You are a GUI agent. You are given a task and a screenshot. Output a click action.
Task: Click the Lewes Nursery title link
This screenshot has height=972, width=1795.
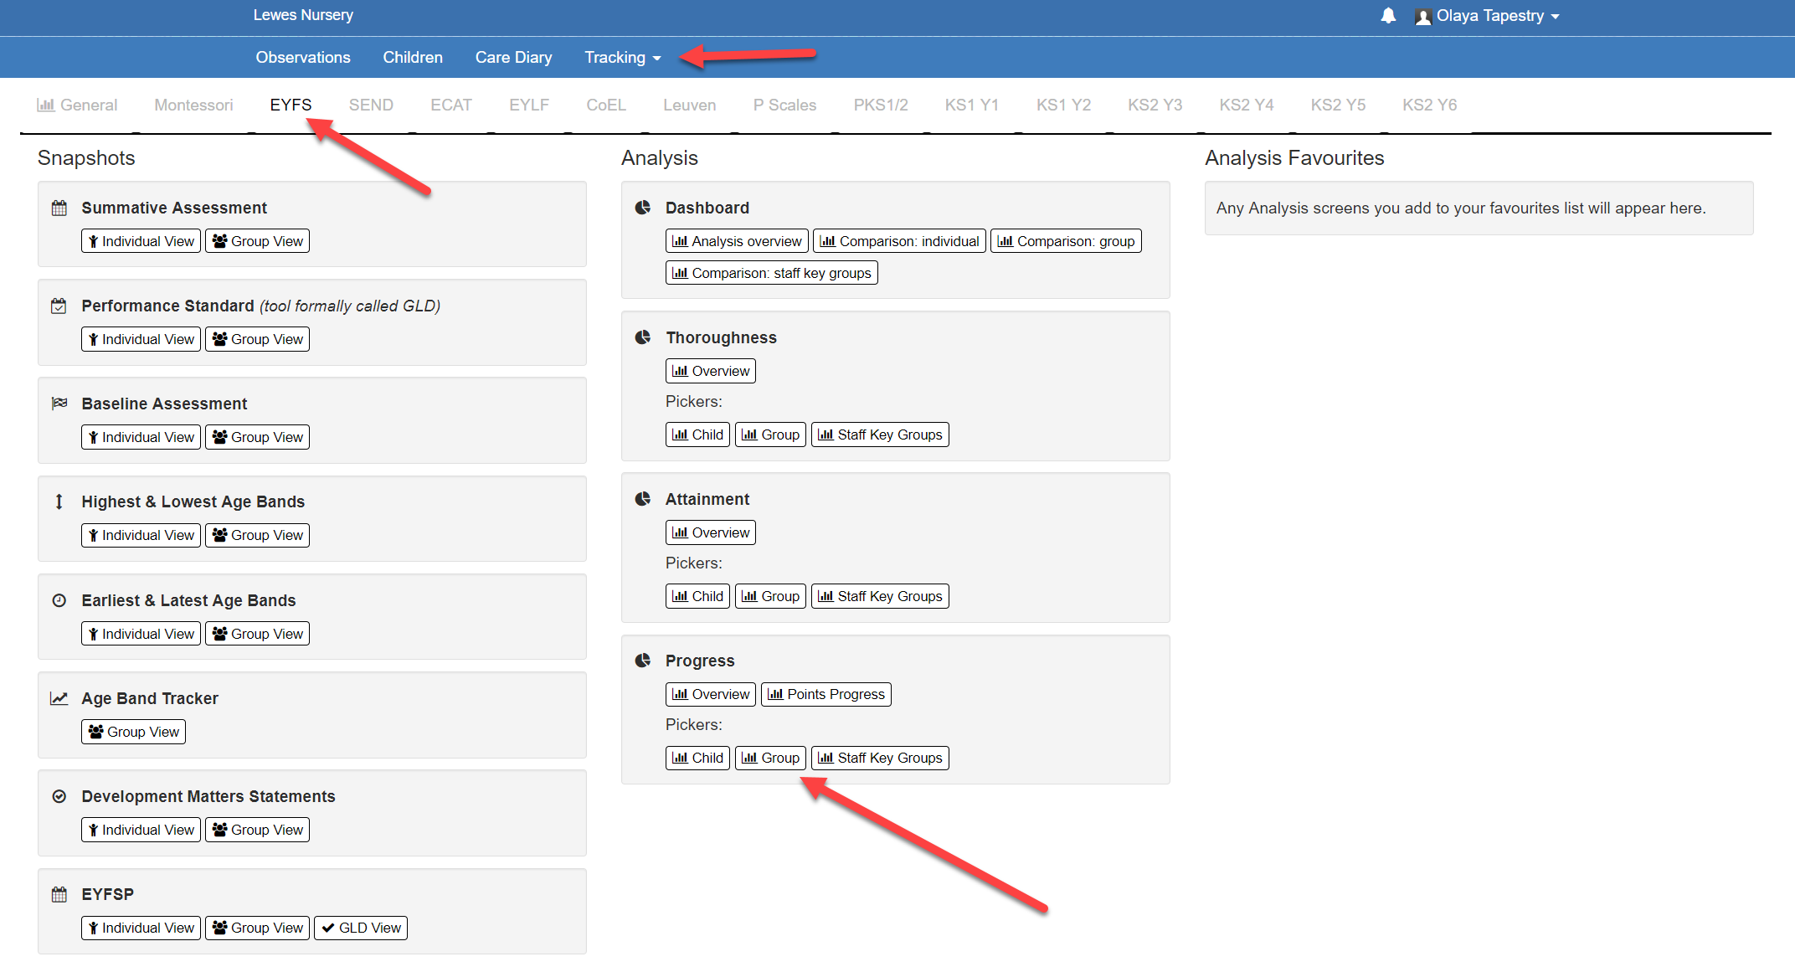click(x=303, y=15)
